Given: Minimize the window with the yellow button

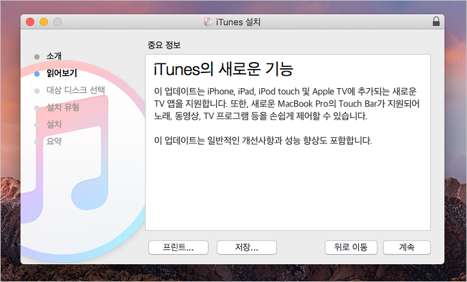Looking at the screenshot, I should [x=44, y=22].
